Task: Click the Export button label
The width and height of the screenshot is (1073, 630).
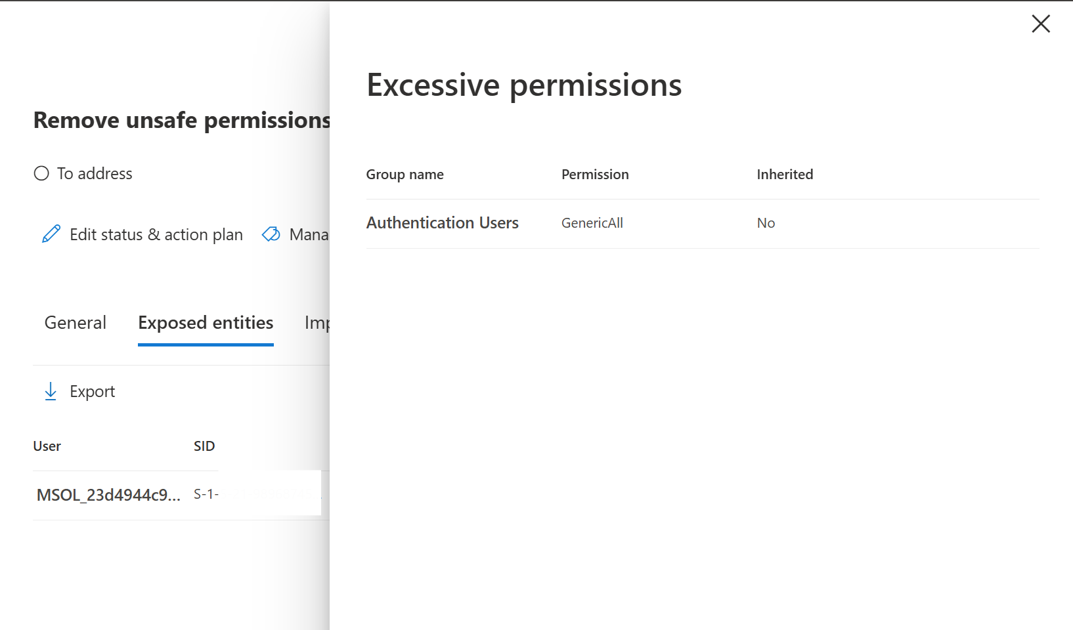Action: tap(93, 392)
